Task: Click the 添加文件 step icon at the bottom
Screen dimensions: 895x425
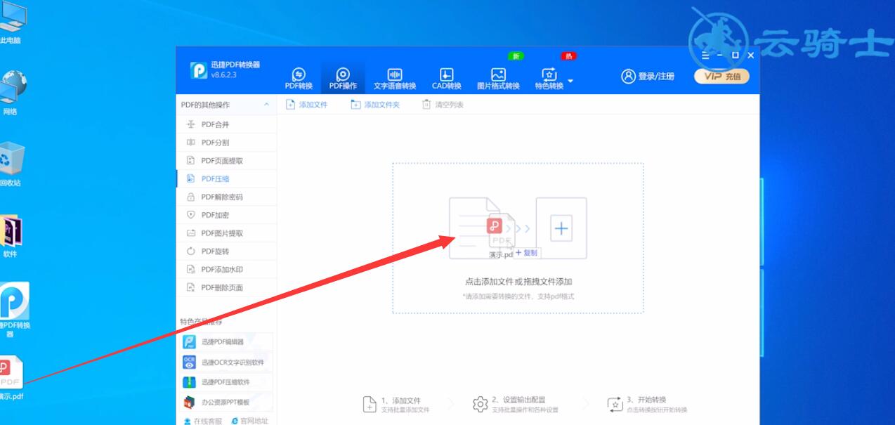Action: (x=370, y=404)
